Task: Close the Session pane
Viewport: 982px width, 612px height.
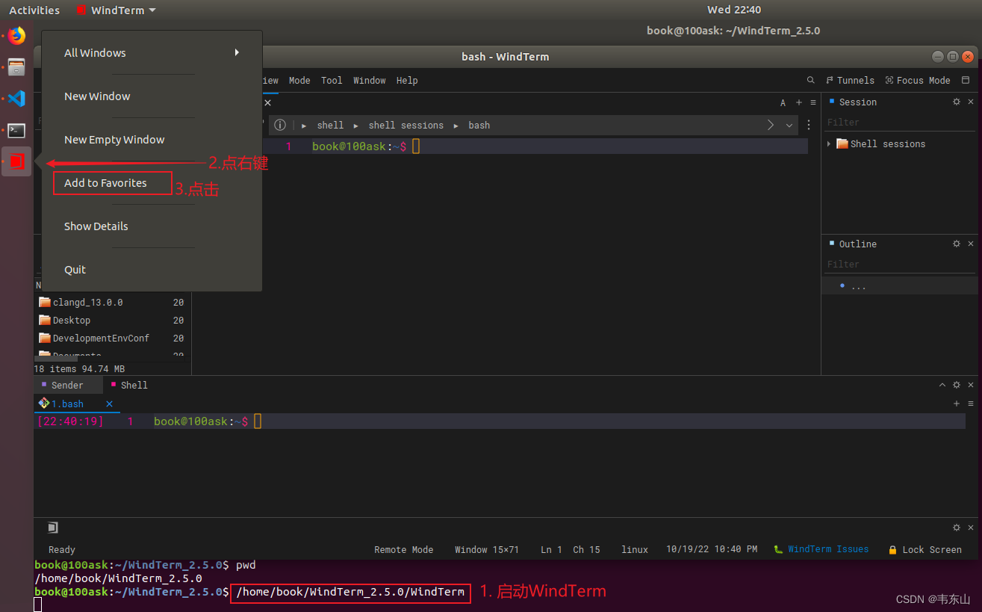Action: 971,102
